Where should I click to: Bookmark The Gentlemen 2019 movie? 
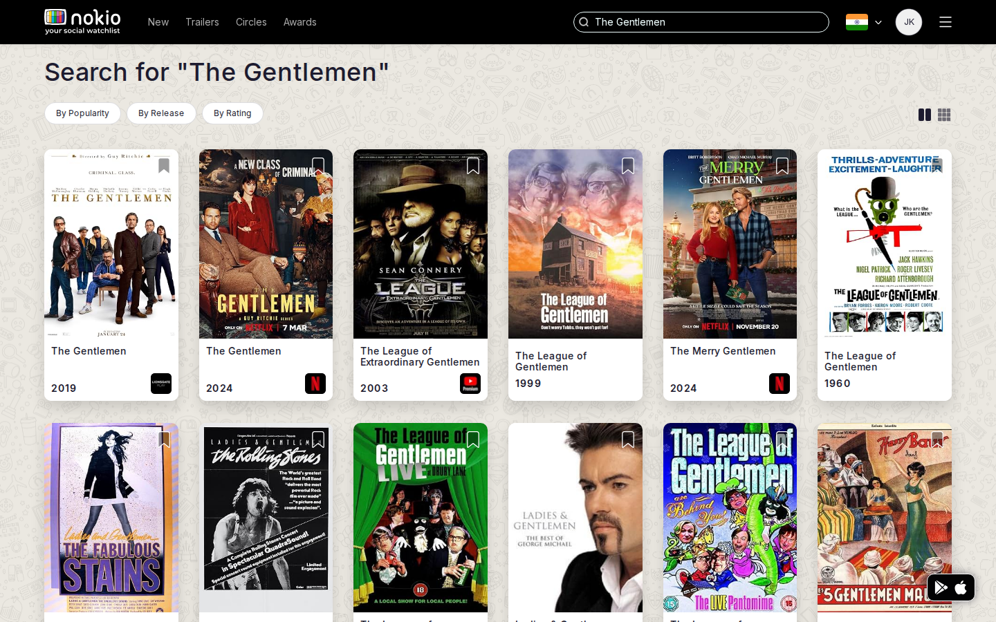164,166
